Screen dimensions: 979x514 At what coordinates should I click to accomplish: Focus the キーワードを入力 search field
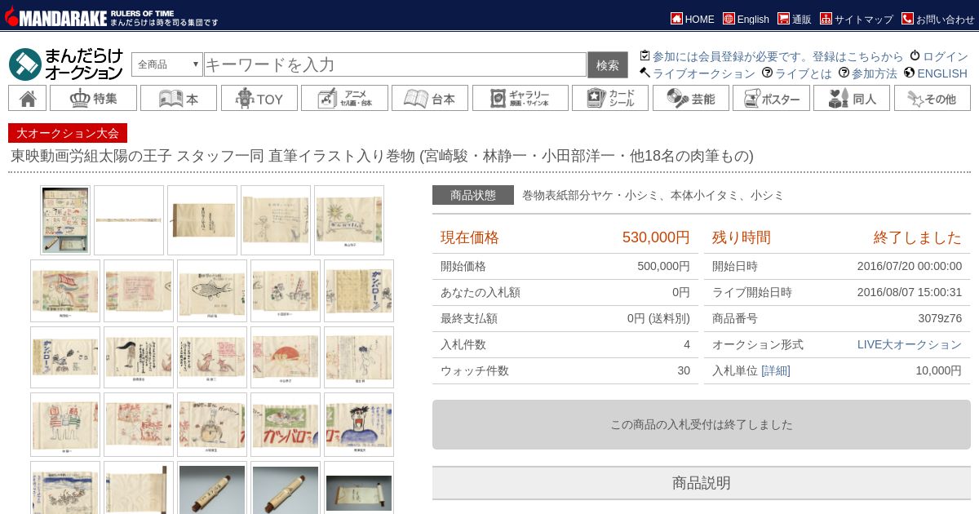tap(395, 64)
